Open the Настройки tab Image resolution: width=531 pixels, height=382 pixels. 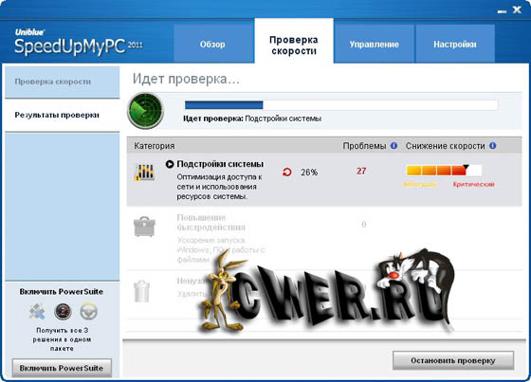click(x=455, y=44)
